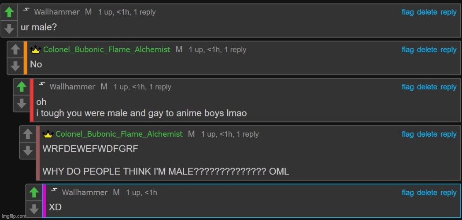462x220 pixels.
Task: Downvote the "XD" comment
Action: coord(34,209)
